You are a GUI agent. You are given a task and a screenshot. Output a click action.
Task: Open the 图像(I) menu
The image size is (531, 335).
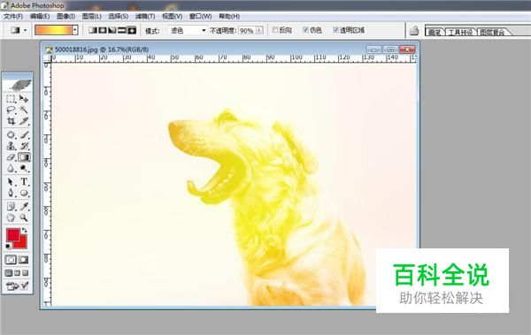(x=65, y=16)
